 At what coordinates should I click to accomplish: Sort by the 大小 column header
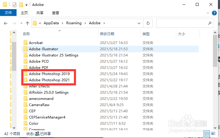(x=182, y=34)
